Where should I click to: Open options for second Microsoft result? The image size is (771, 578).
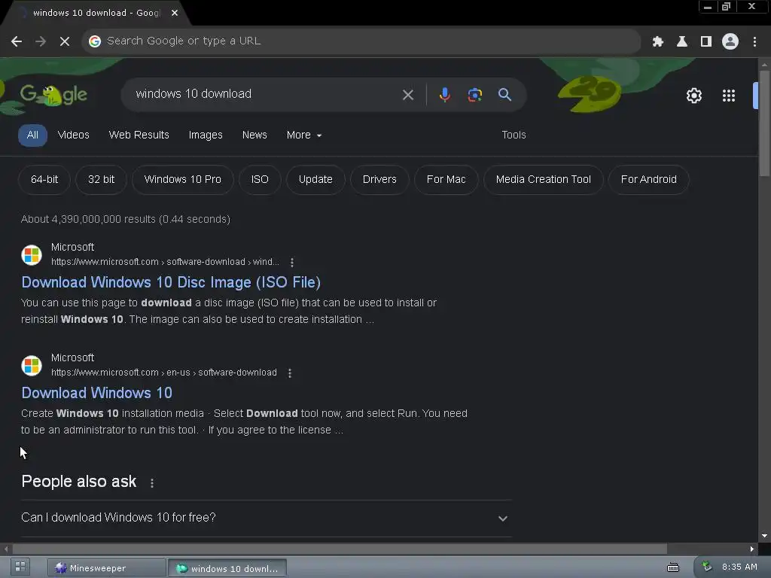(290, 373)
